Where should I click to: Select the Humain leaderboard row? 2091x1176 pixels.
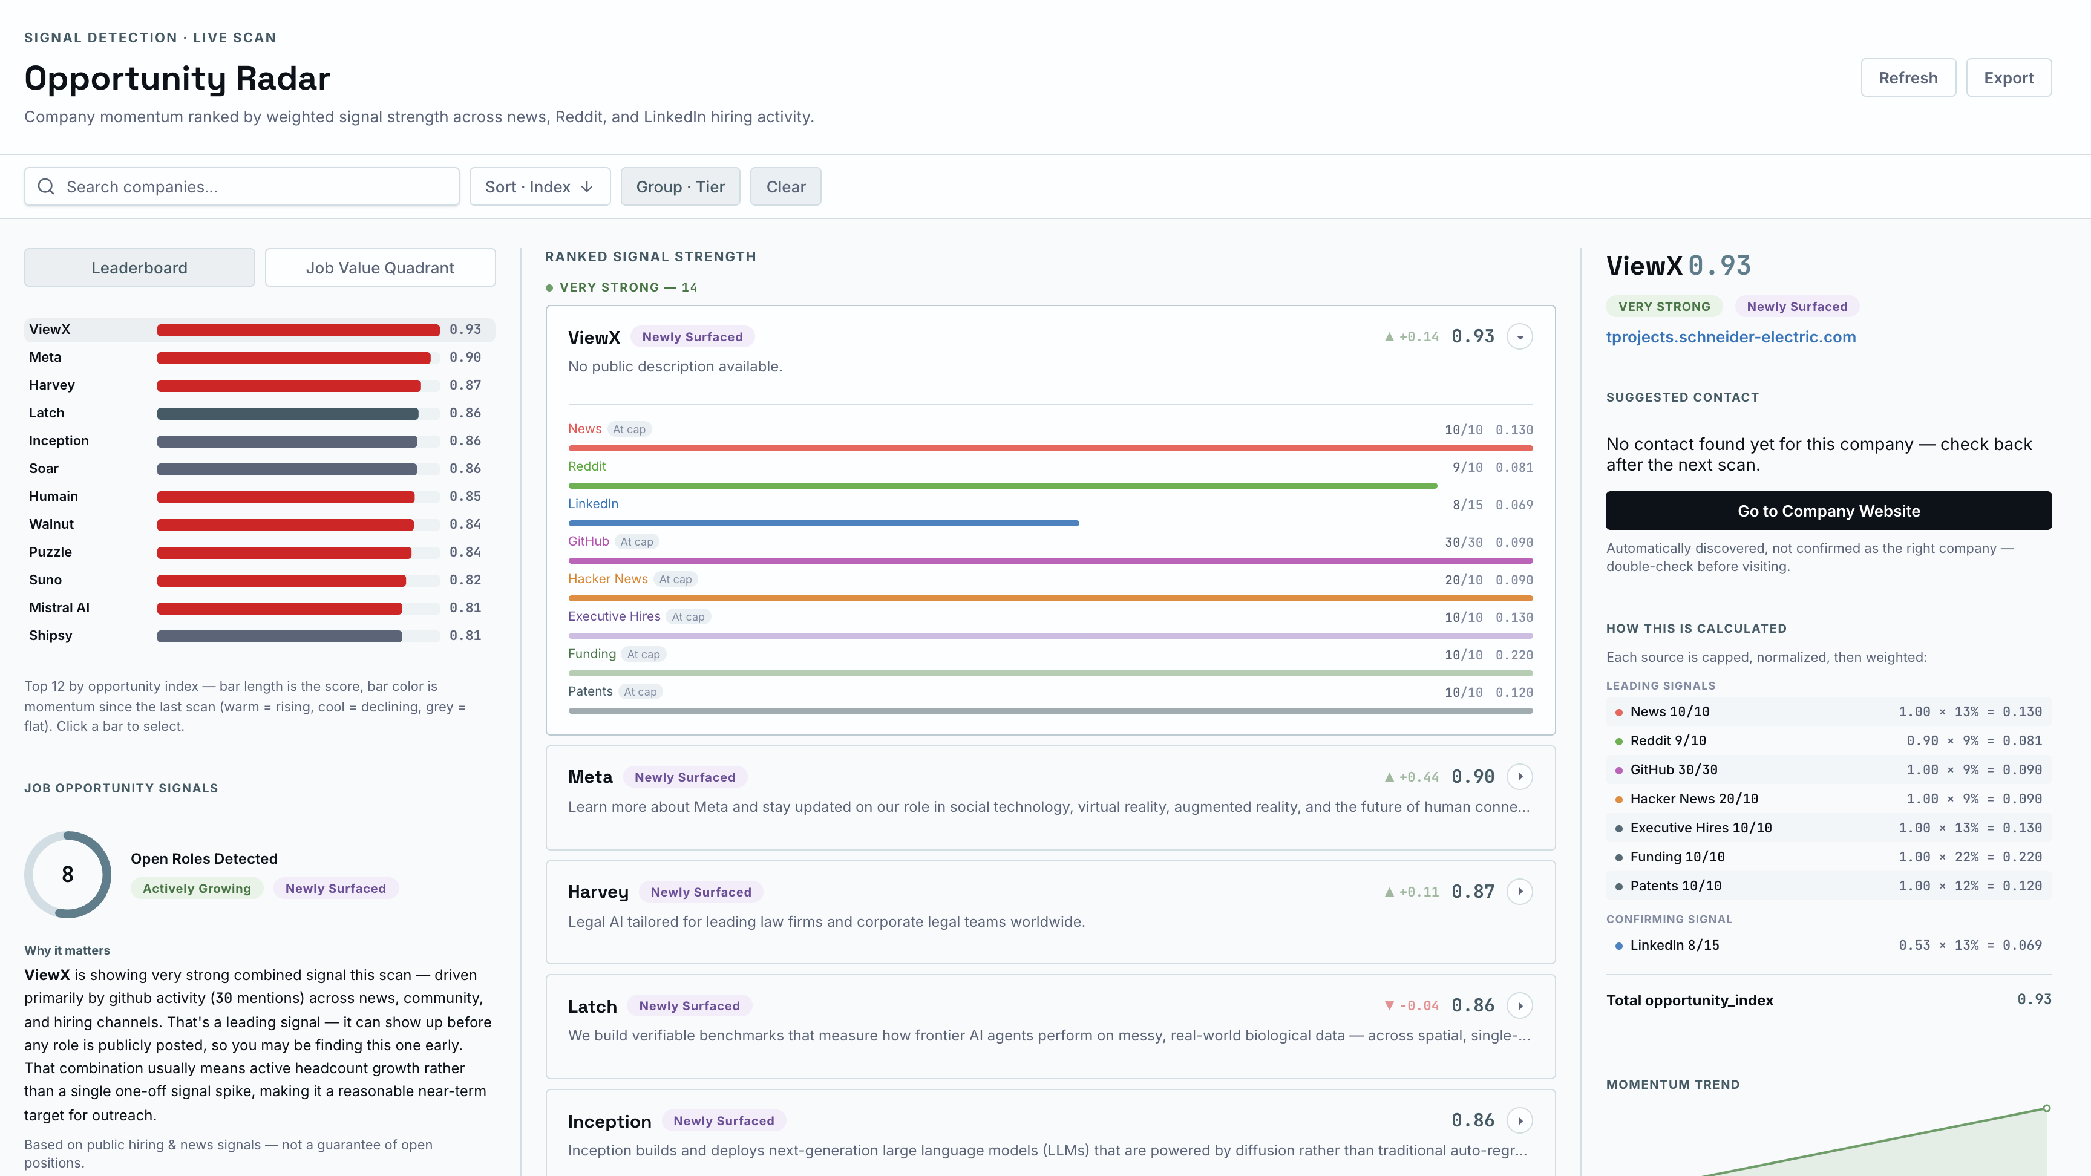click(260, 496)
